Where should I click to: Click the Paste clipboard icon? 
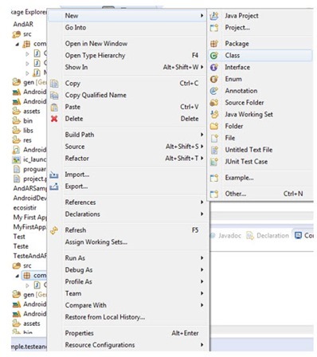(x=54, y=107)
